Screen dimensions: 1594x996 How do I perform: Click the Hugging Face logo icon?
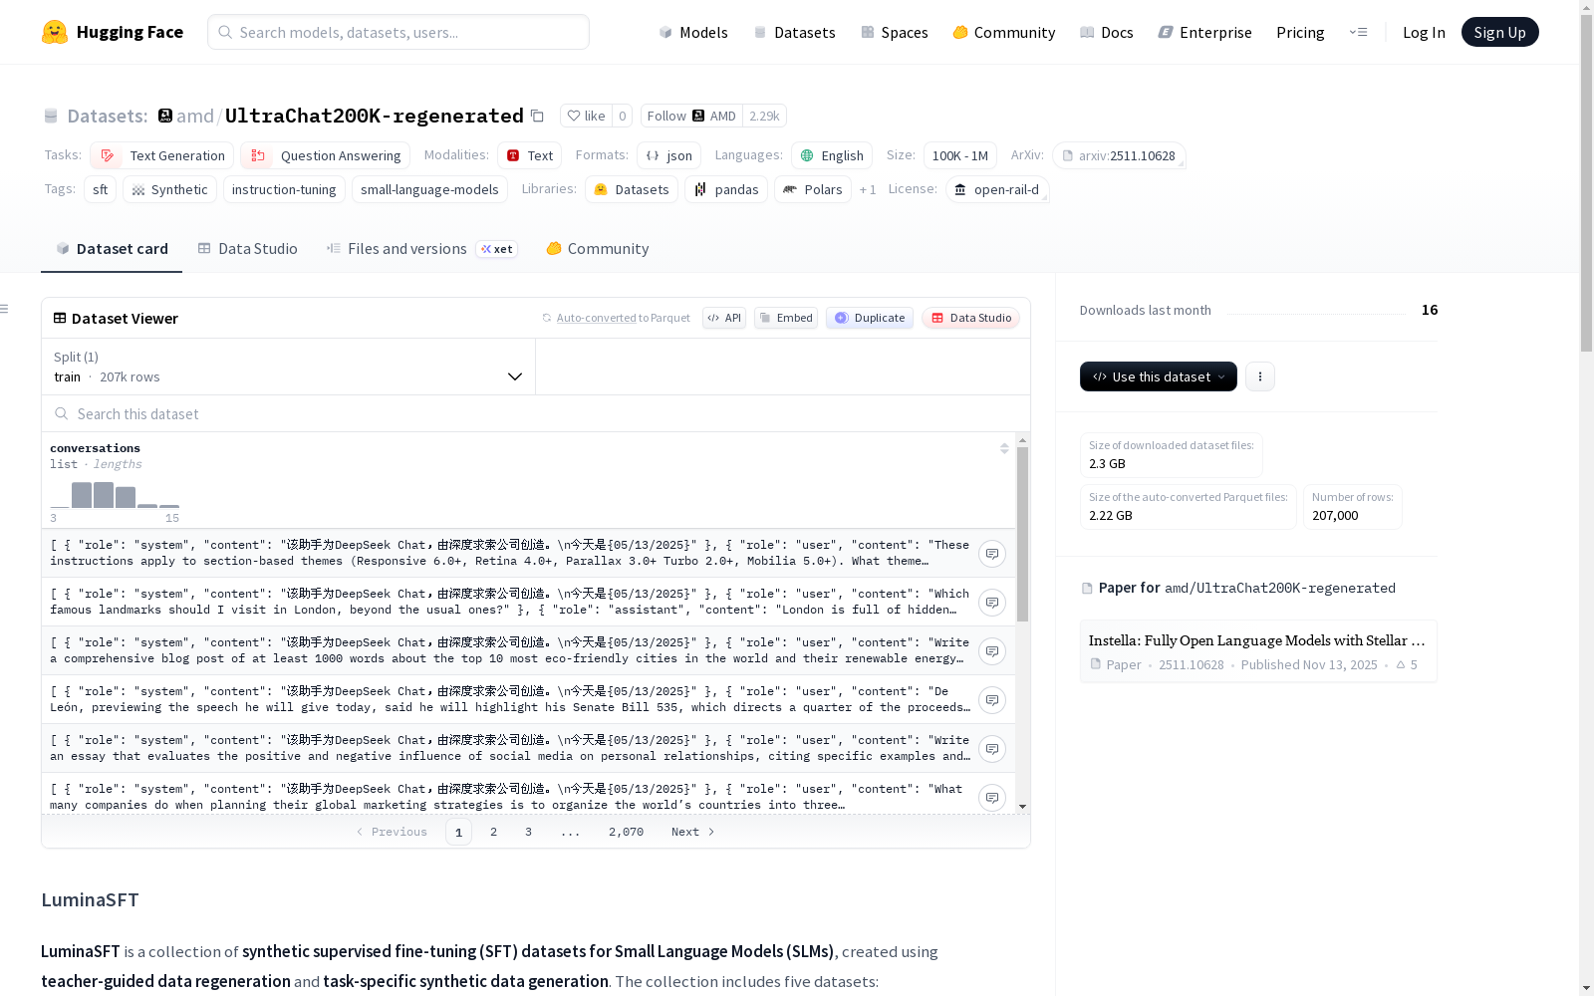[55, 32]
